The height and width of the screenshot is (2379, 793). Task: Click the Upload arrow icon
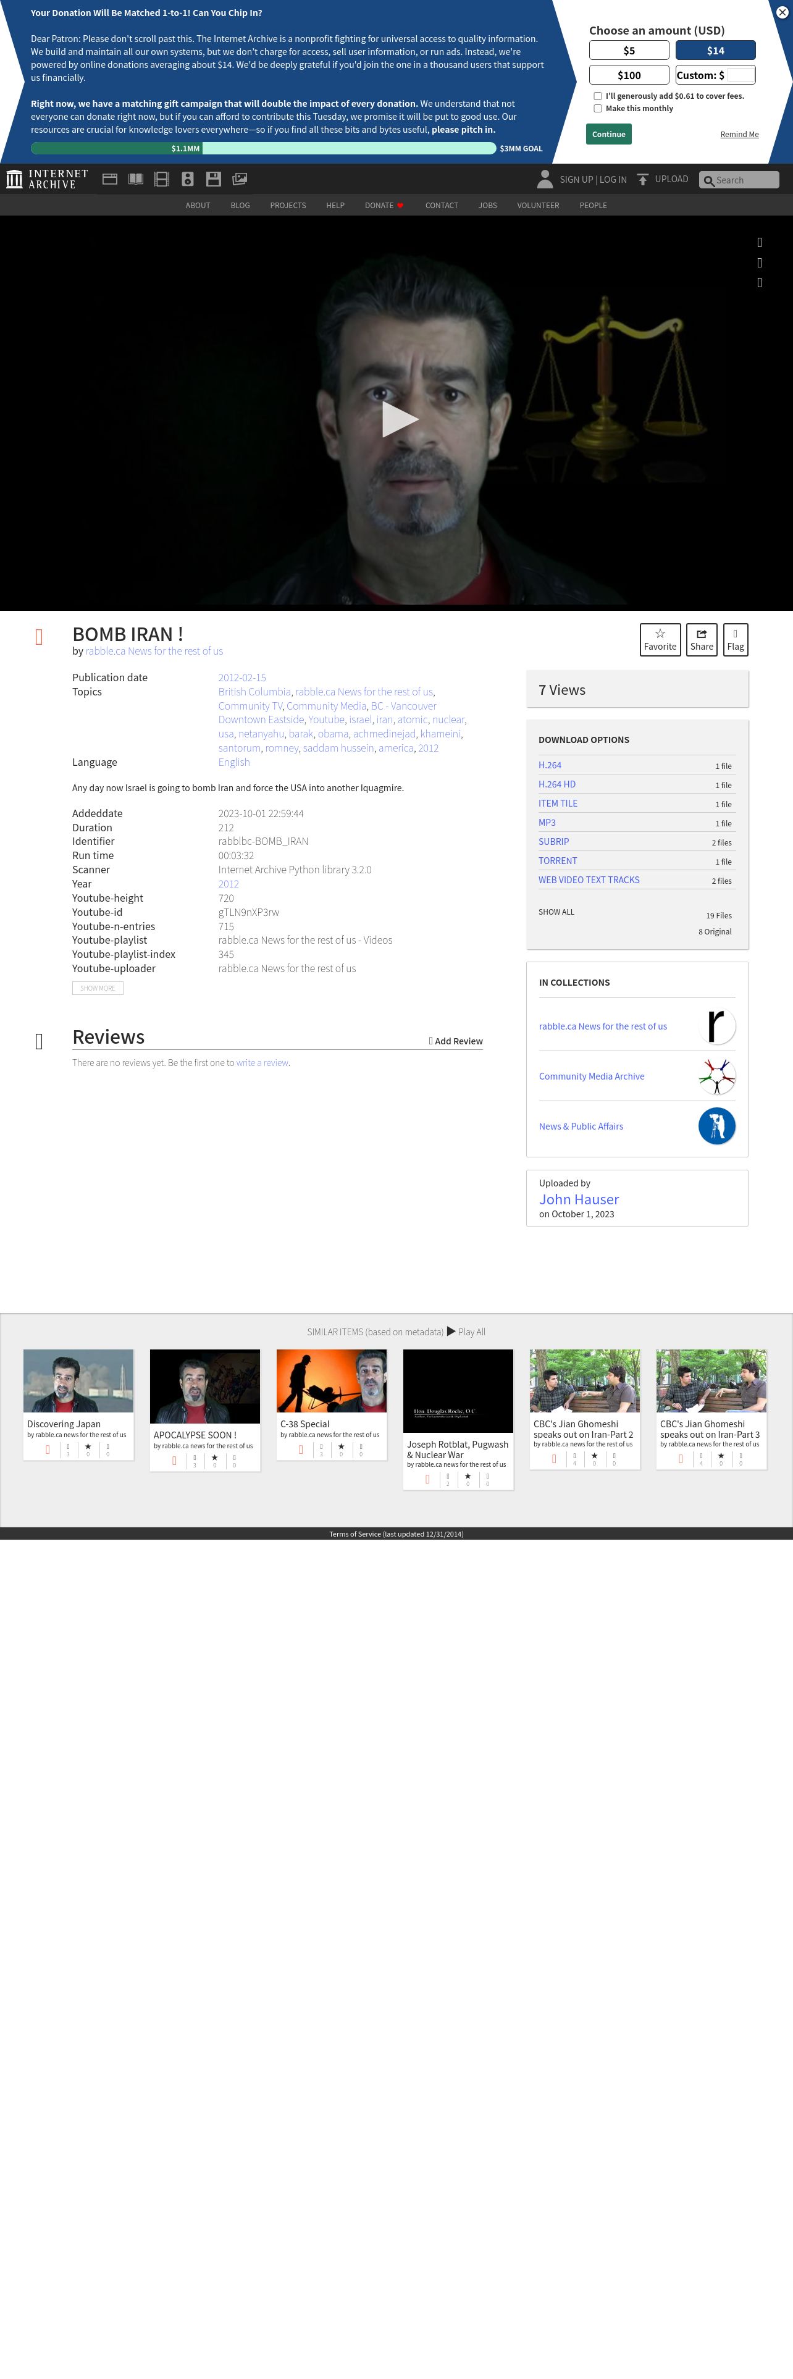click(x=642, y=179)
